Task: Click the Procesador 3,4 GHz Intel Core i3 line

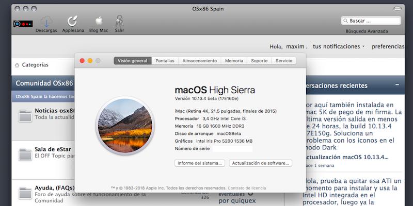Action: click(210, 119)
